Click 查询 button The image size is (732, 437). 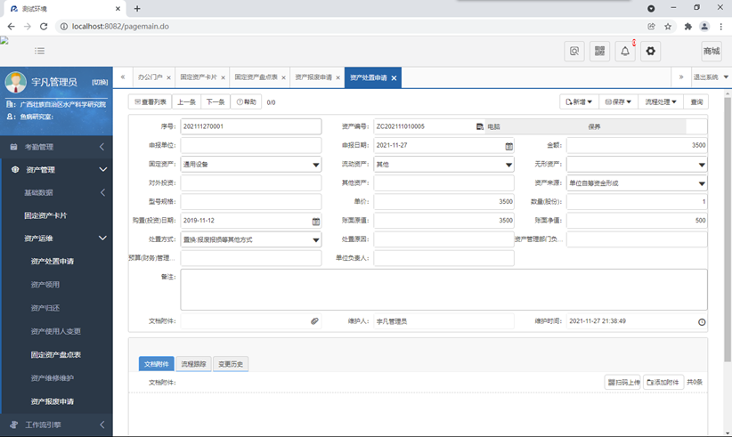click(x=696, y=101)
